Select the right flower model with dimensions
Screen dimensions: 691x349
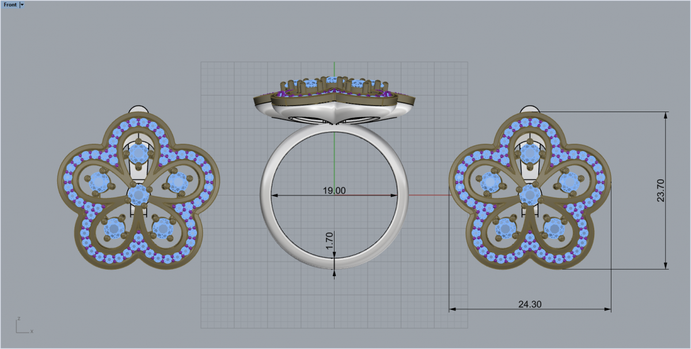(x=530, y=187)
